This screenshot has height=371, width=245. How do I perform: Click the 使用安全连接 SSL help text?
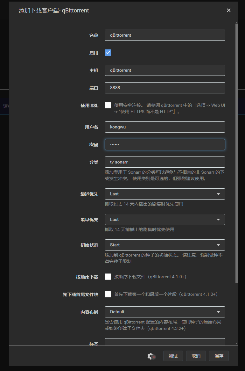point(169,108)
